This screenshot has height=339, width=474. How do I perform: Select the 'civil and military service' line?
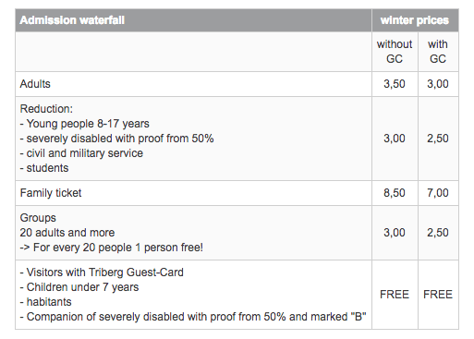(x=81, y=153)
